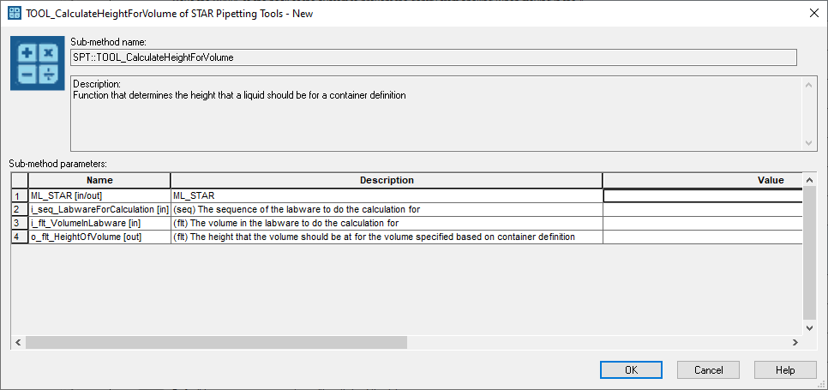
Task: Click up arrow of description scrollbar
Action: tap(807, 85)
